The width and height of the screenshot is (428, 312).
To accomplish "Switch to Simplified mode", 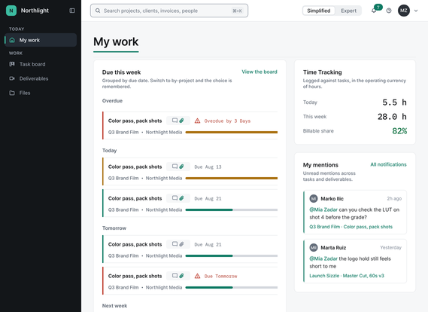I will point(318,11).
